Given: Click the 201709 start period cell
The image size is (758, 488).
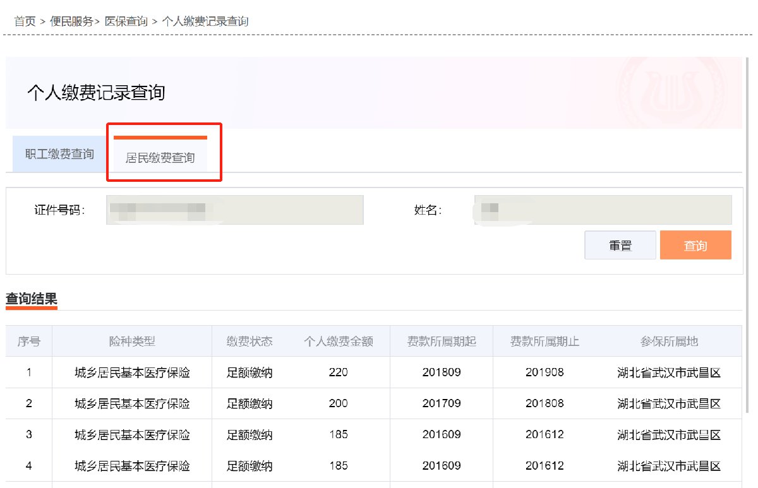Looking at the screenshot, I should point(442,403).
